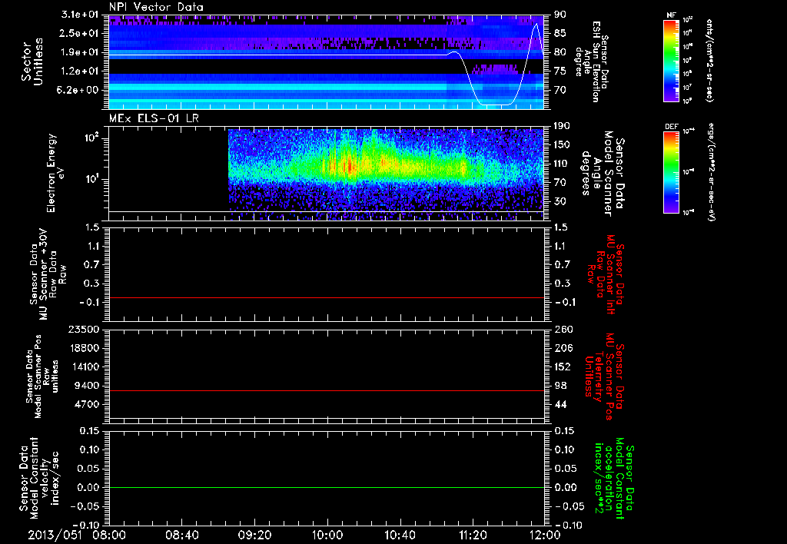Click the 3.1e+01 sector tick label
Viewport: 787px width, 544px height.
click(80, 15)
